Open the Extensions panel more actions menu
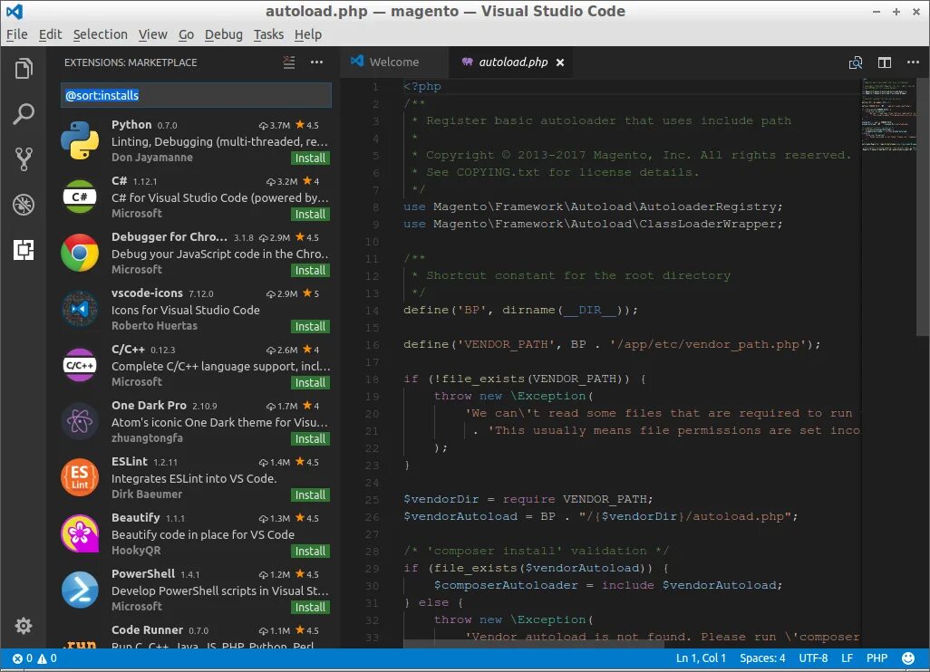The width and height of the screenshot is (930, 672). [316, 62]
